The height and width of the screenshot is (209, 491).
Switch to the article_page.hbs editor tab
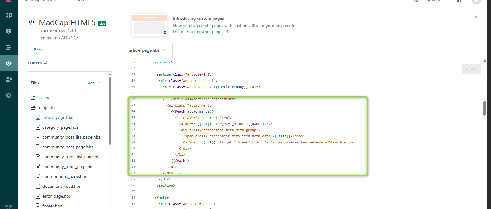[x=144, y=50]
